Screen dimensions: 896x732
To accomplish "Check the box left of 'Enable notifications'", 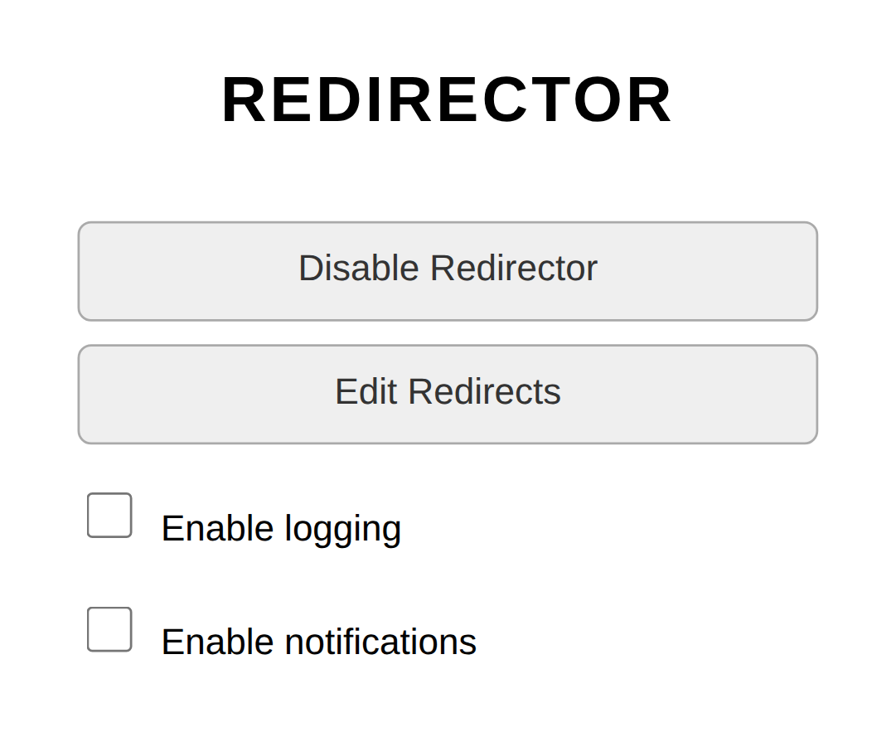I will 109,629.
